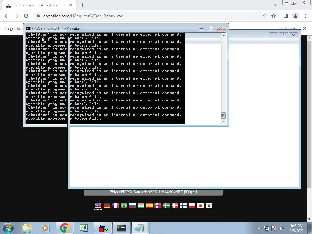The height and width of the screenshot is (234, 312).
Task: Select Spanish flag language
Action: pyautogui.click(x=149, y=206)
